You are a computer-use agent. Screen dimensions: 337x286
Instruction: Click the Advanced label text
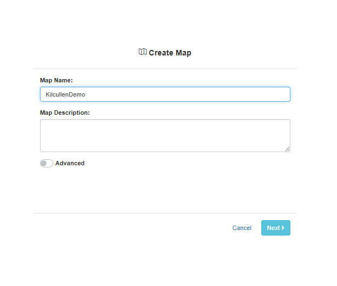[70, 163]
